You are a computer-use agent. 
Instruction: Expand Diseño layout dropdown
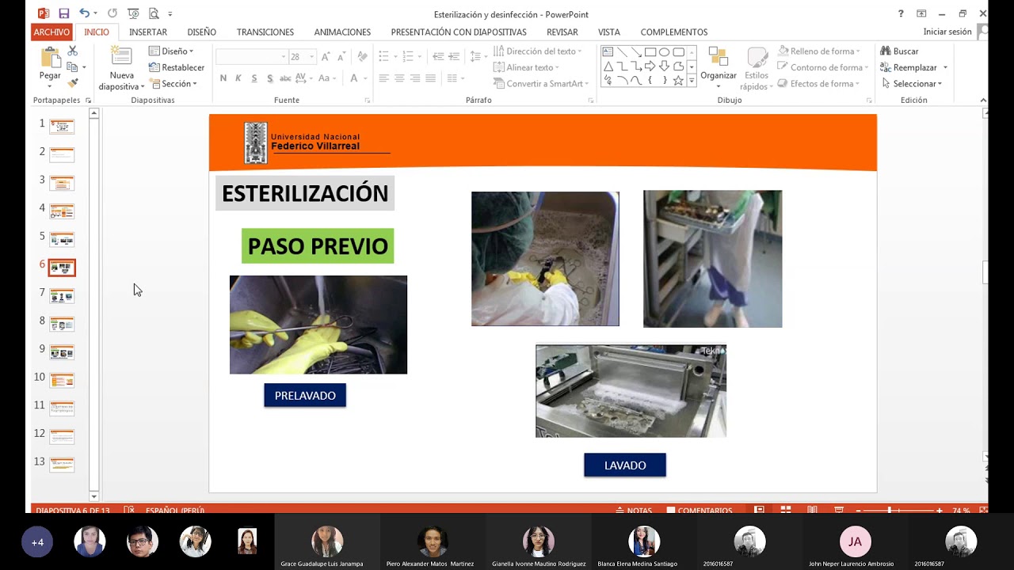click(171, 51)
